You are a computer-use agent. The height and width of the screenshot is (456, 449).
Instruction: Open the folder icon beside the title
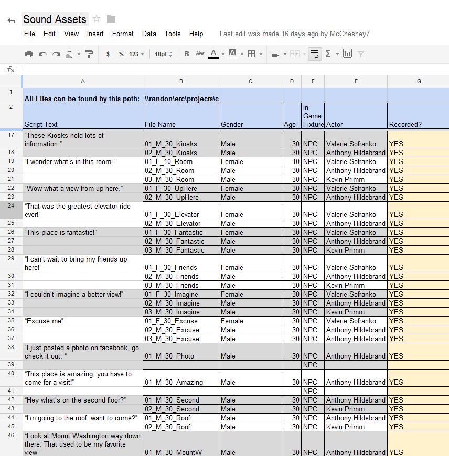click(111, 19)
